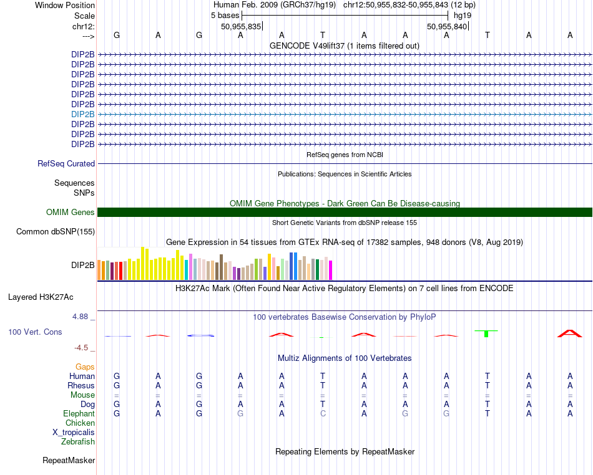
Task: Click the dark green OMIM Genes bar
Action: [345, 212]
